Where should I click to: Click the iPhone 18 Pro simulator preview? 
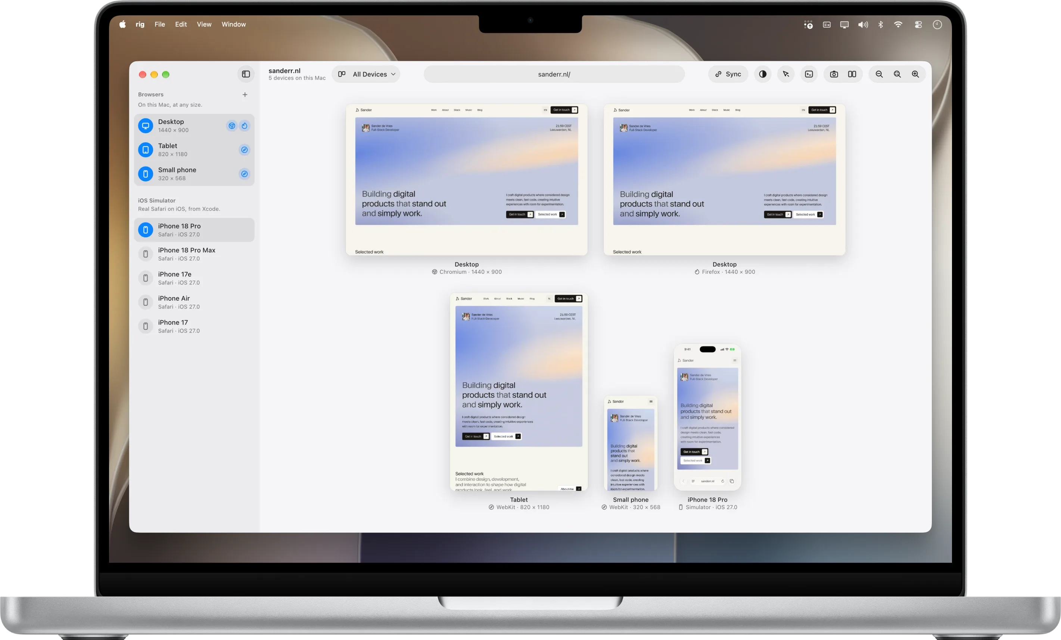click(707, 417)
